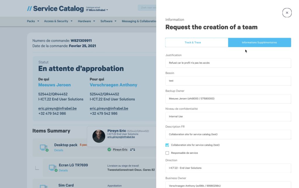Image resolution: width=299 pixels, height=188 pixels.
Task: Check the Responsable de service checkbox
Action: tap(167, 153)
